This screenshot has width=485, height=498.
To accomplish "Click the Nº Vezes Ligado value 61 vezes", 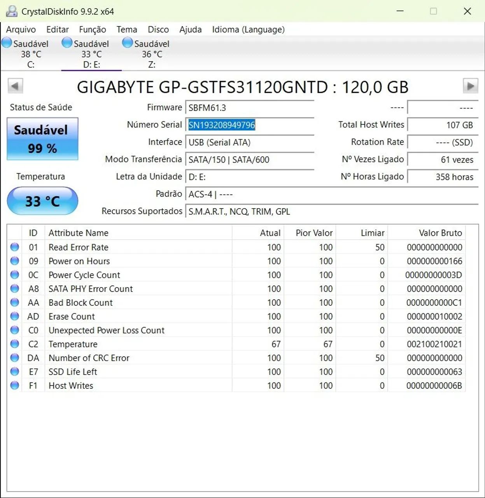I will click(443, 160).
